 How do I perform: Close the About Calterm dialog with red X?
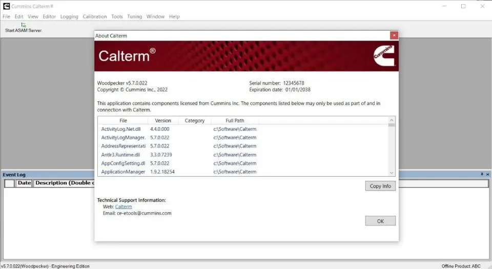[x=394, y=35]
